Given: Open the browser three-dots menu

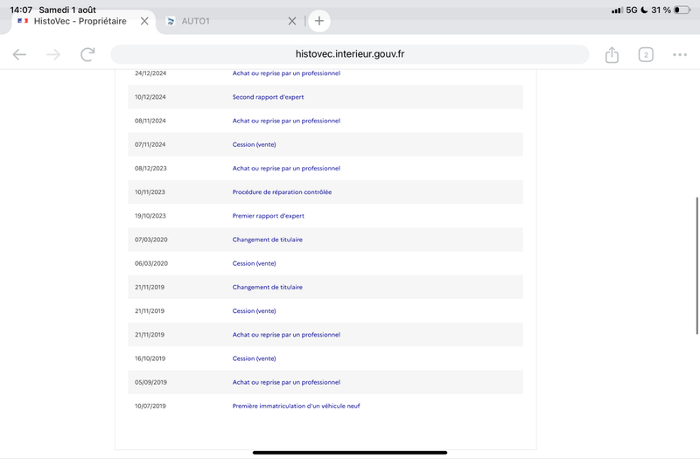Looking at the screenshot, I should 680,54.
